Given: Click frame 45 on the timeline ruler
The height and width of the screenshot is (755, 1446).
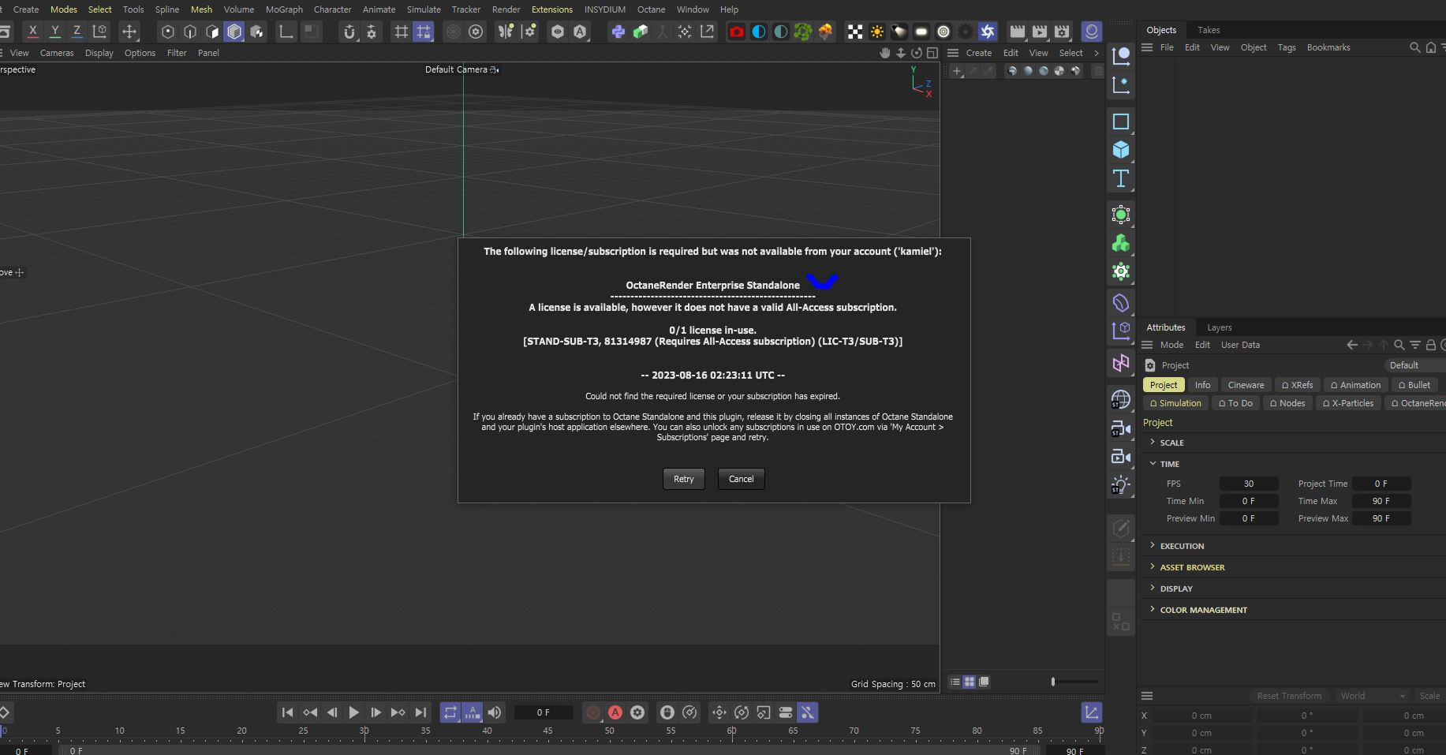Looking at the screenshot, I should point(547,731).
